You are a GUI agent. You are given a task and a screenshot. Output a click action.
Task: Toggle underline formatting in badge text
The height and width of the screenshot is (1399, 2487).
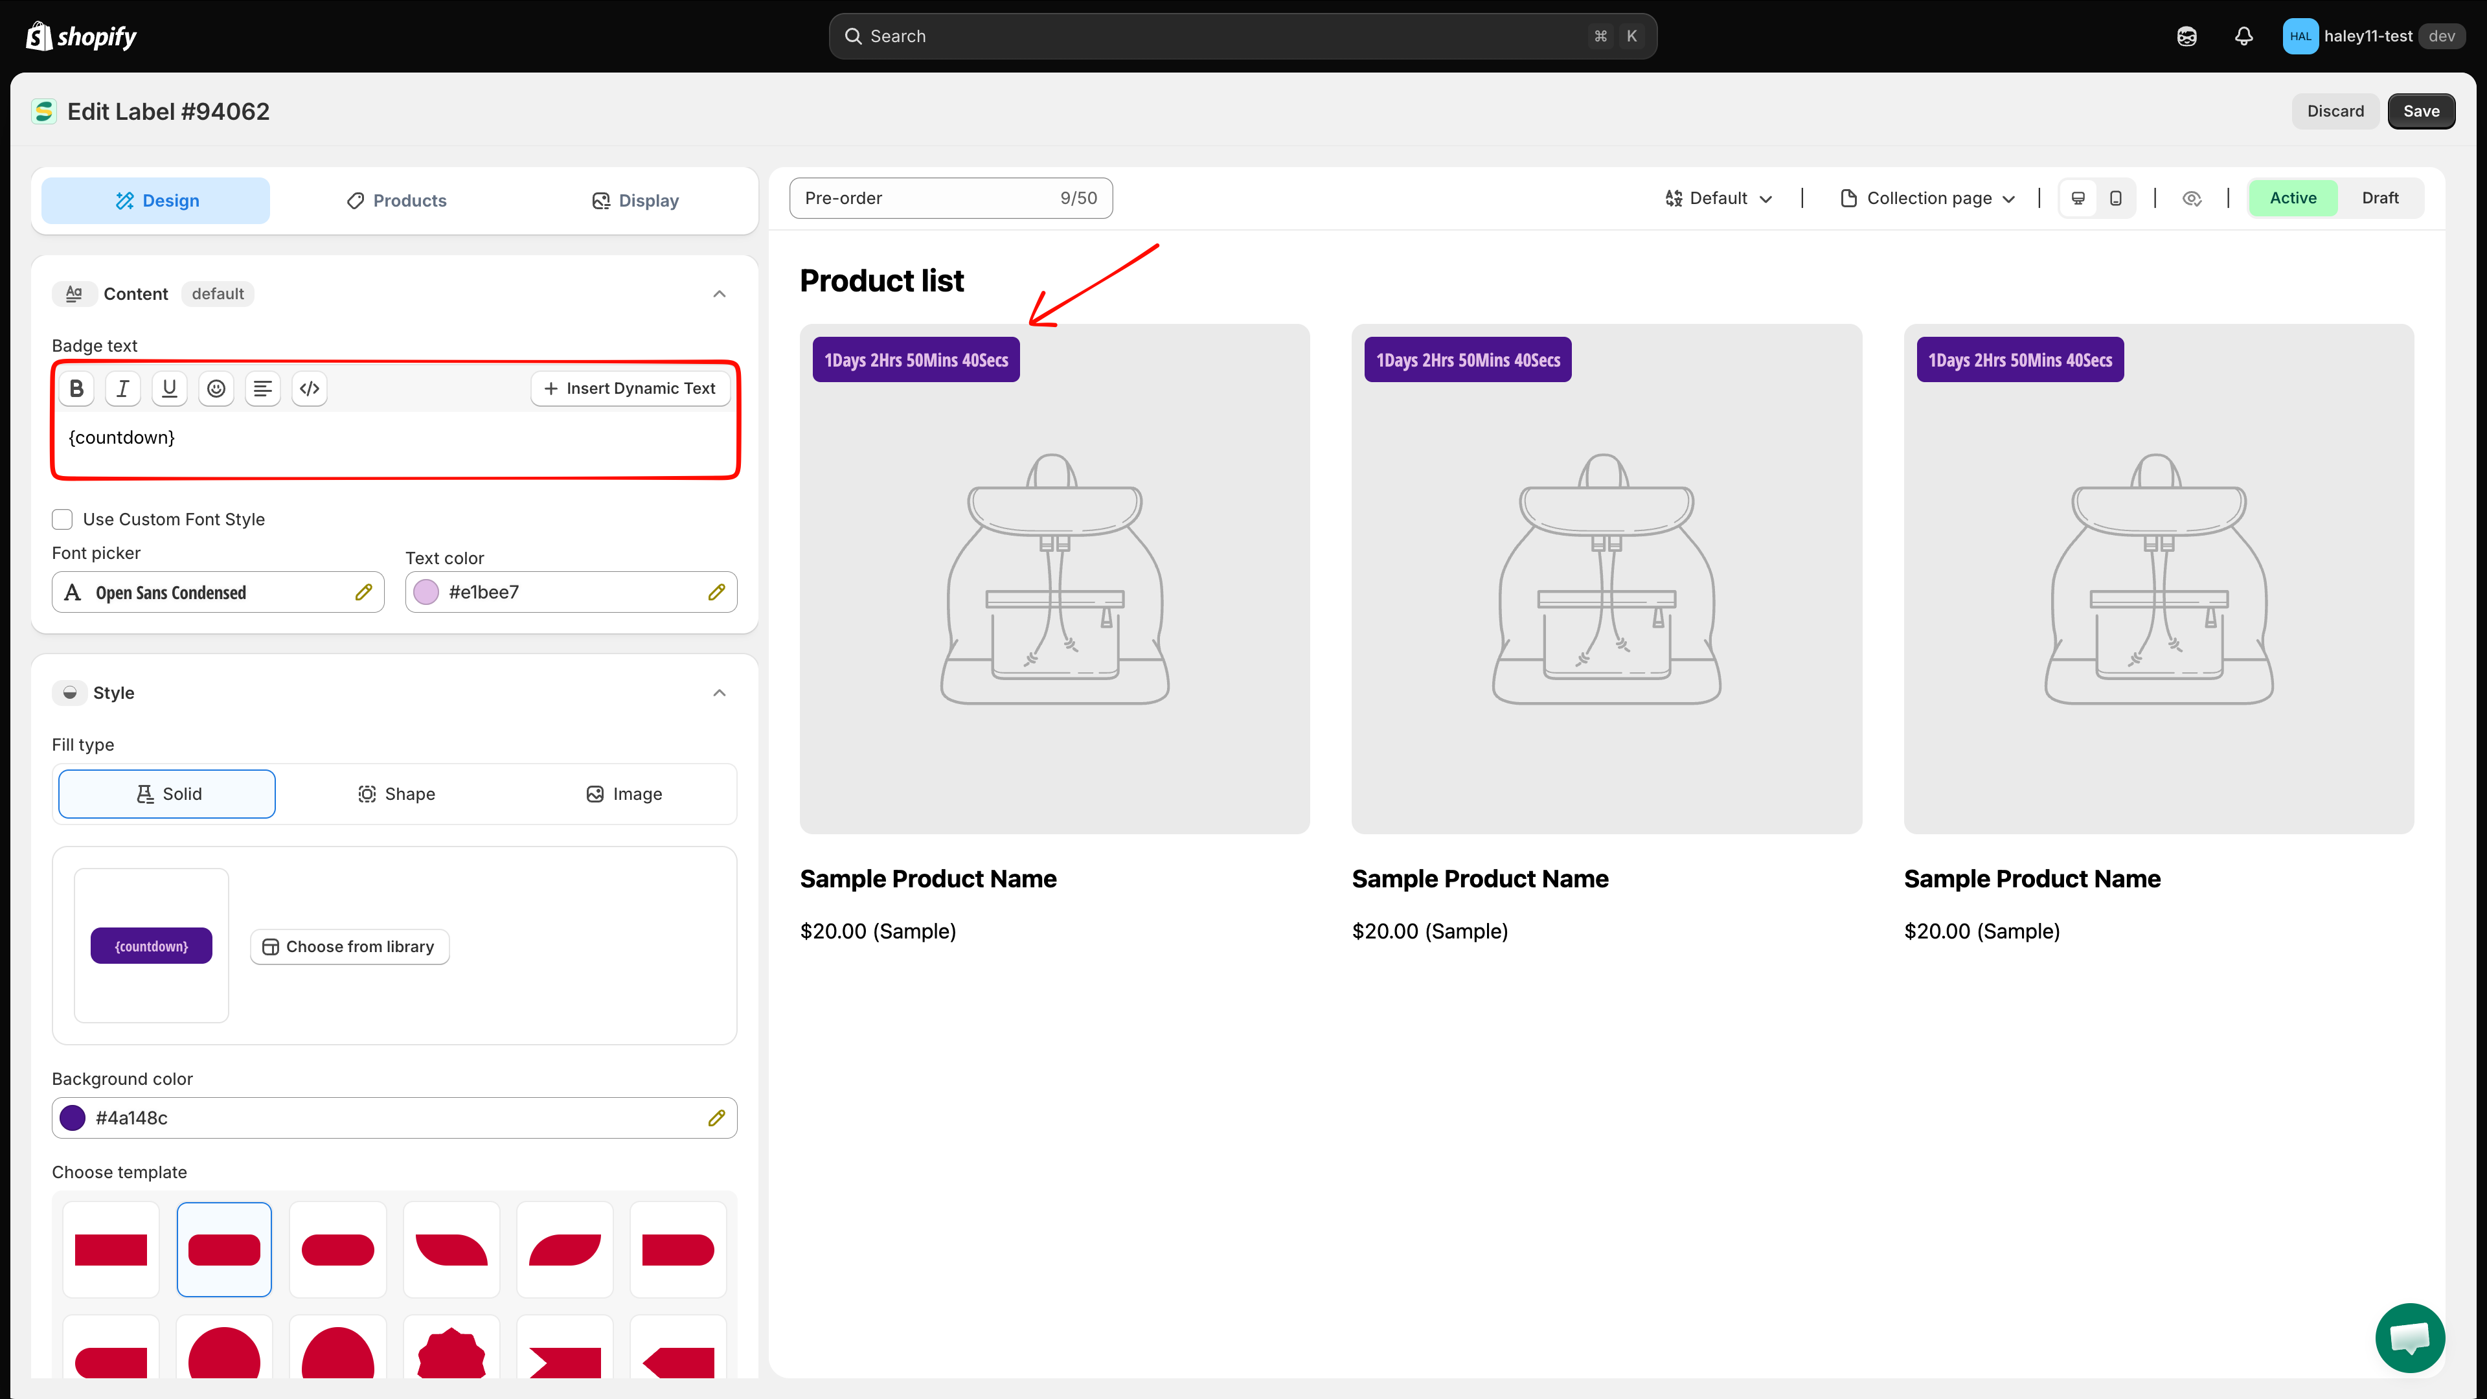coord(169,388)
